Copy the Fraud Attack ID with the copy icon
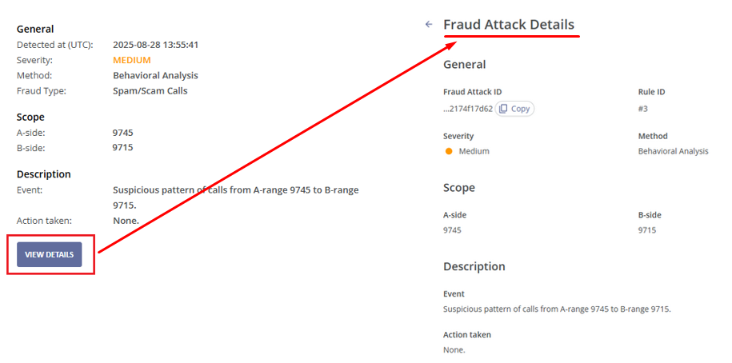The image size is (732, 363). (514, 109)
